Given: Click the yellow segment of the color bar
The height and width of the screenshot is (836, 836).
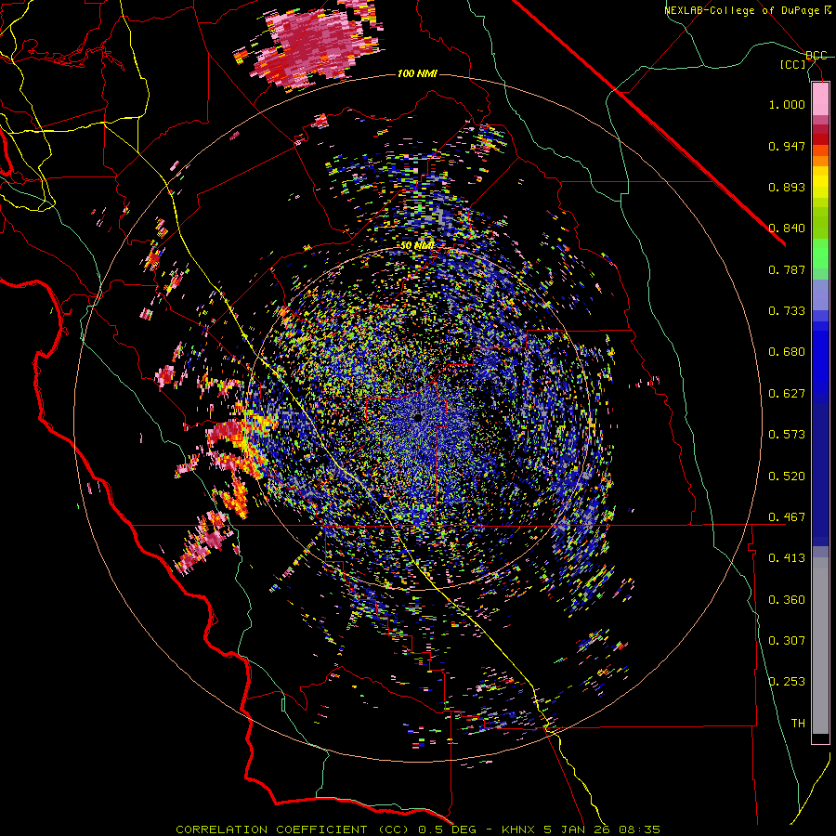Looking at the screenshot, I should coord(820,182).
